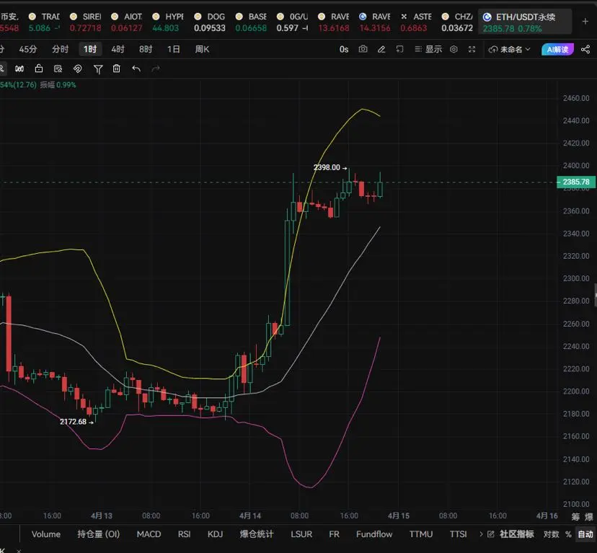Enable 对数 logarithmic scale

tap(551, 534)
